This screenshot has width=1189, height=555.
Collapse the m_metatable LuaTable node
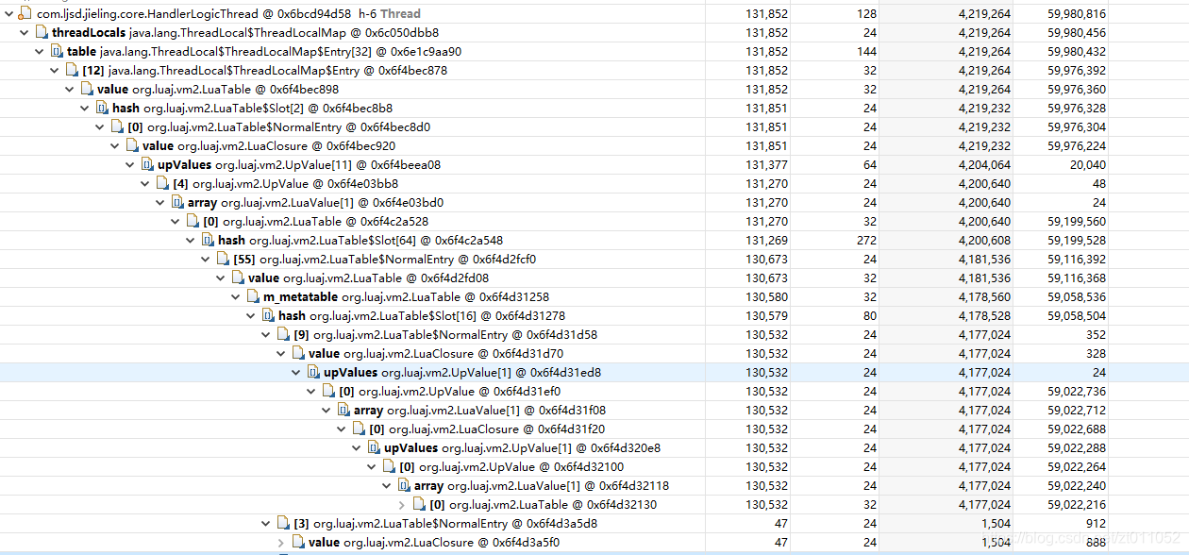[x=235, y=297]
